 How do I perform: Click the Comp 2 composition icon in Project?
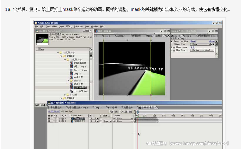71,74
